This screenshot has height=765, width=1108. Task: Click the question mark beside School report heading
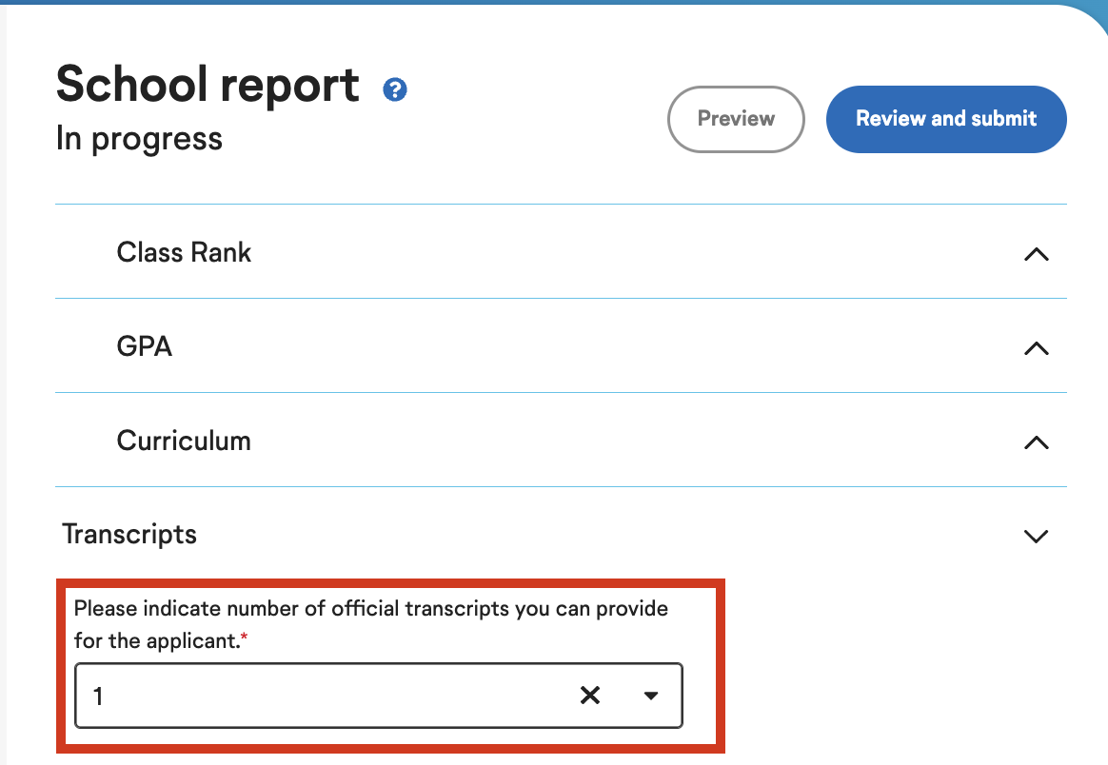(393, 91)
